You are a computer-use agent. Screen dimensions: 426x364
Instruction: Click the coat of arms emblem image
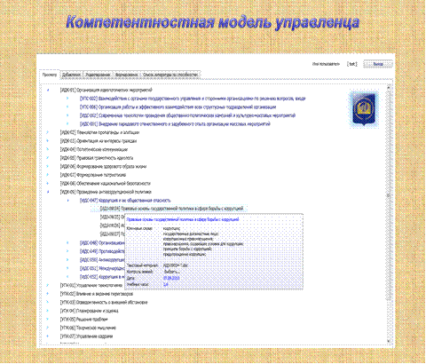(364, 109)
